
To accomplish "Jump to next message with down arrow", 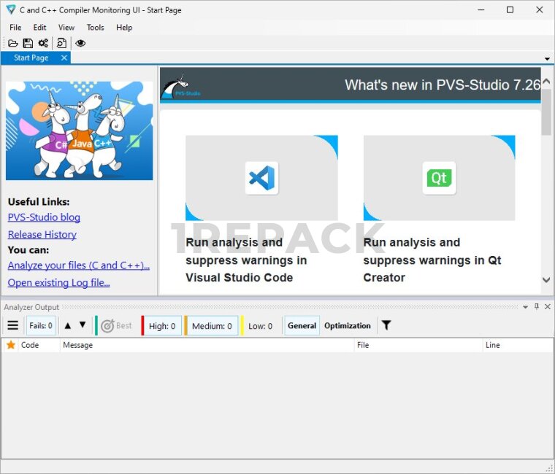I will pyautogui.click(x=83, y=325).
